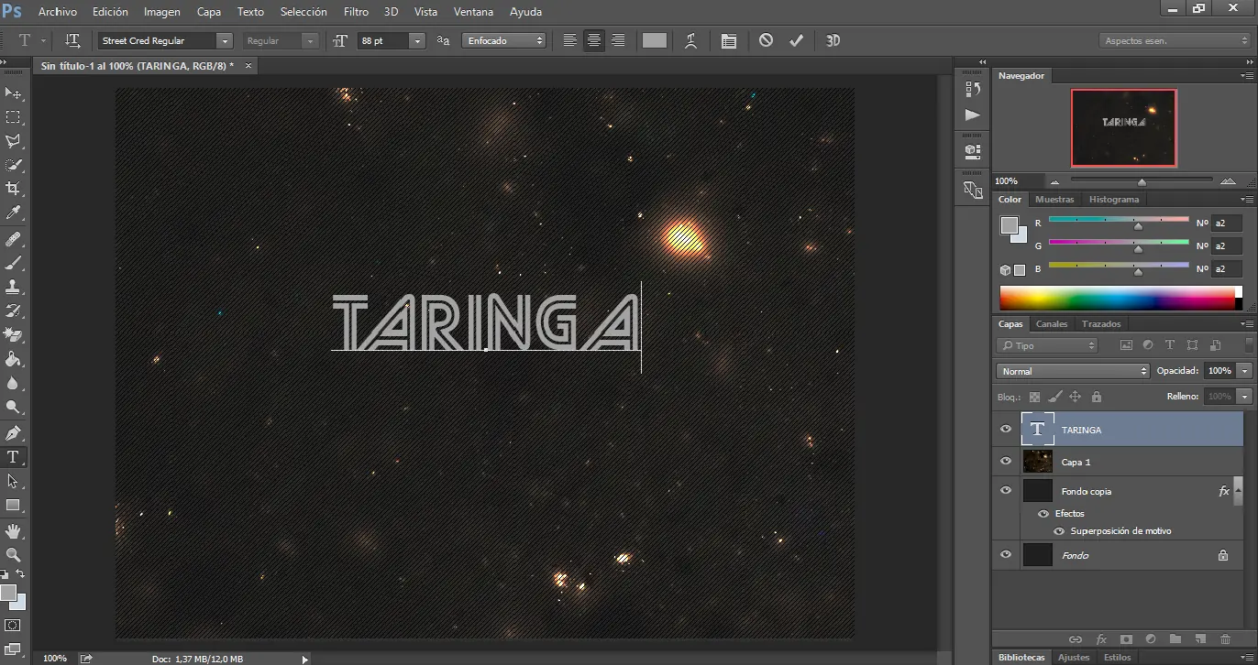Open the Normal blend mode dropdown

point(1073,371)
